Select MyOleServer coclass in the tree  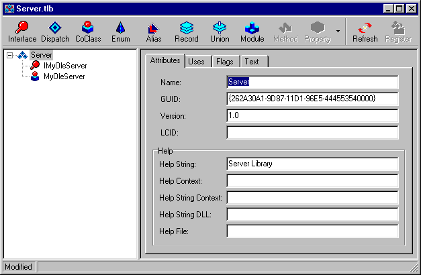point(63,76)
